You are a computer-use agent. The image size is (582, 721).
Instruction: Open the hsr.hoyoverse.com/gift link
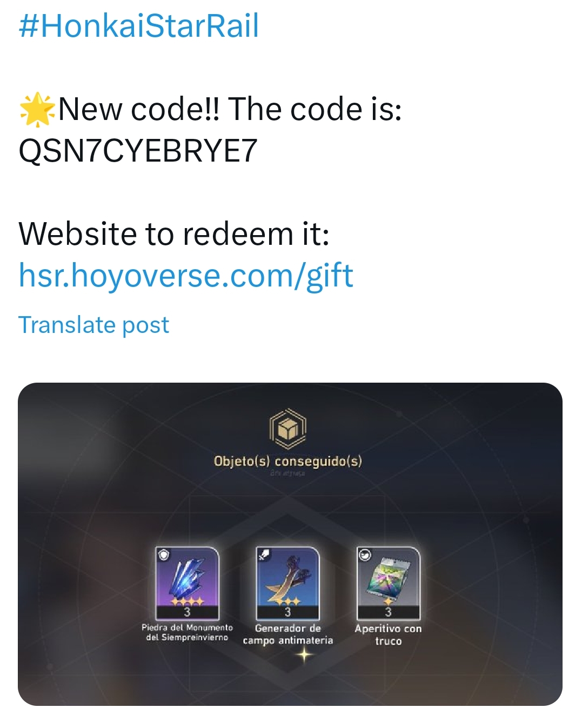[x=186, y=275]
